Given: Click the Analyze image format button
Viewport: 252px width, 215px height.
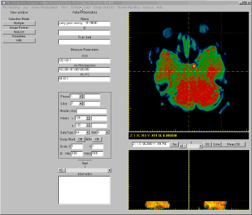Looking at the screenshot, I should tap(19, 32).
